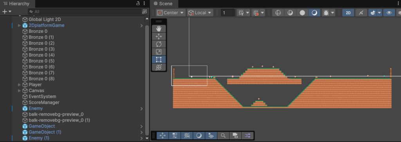Screen dimensions: 401x142
Task: Select EventSystem object
Action: pos(42,96)
